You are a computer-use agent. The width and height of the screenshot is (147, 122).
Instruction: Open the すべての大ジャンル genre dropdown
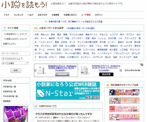[x=12, y=58]
